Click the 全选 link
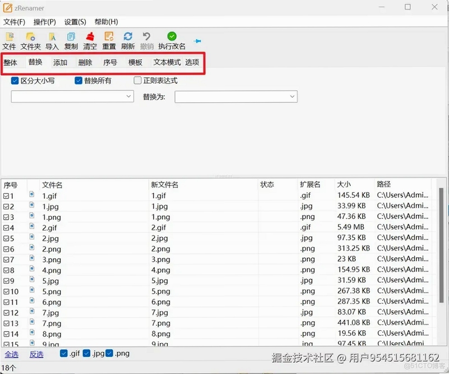 11,354
